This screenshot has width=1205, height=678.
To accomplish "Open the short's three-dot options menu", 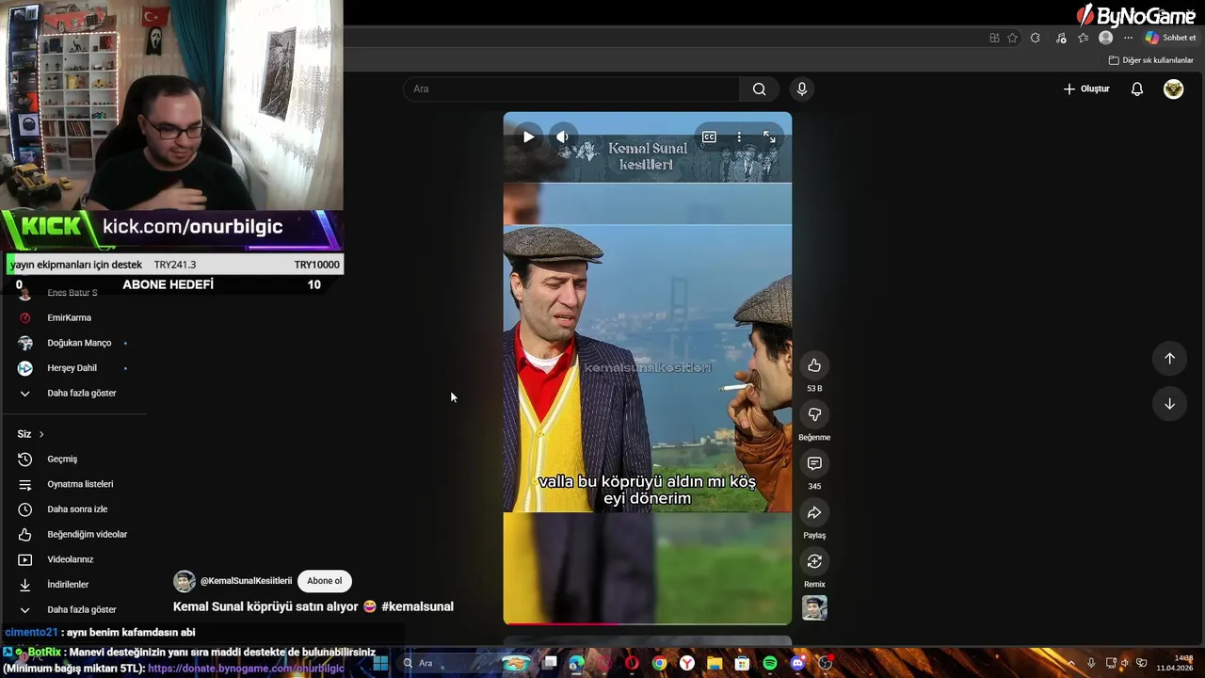I will 739,137.
